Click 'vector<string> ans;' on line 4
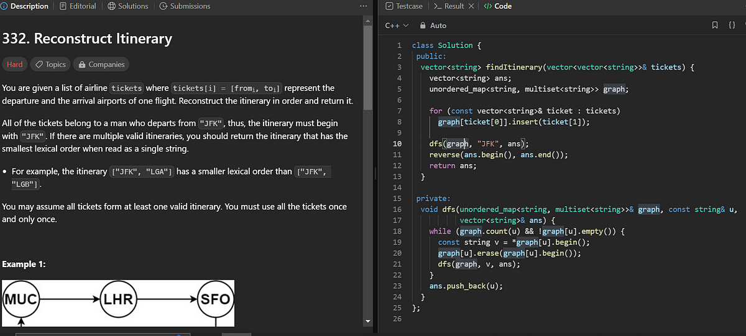The height and width of the screenshot is (336, 746). [x=470, y=78]
